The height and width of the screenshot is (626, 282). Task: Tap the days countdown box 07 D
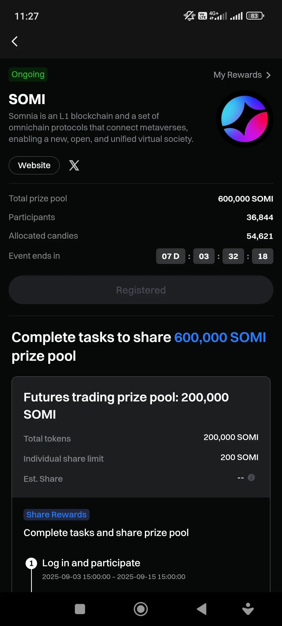coord(171,256)
